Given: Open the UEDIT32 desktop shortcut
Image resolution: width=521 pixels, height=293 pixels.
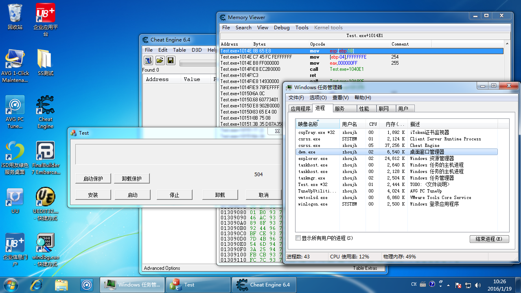Looking at the screenshot, I should pos(46,204).
